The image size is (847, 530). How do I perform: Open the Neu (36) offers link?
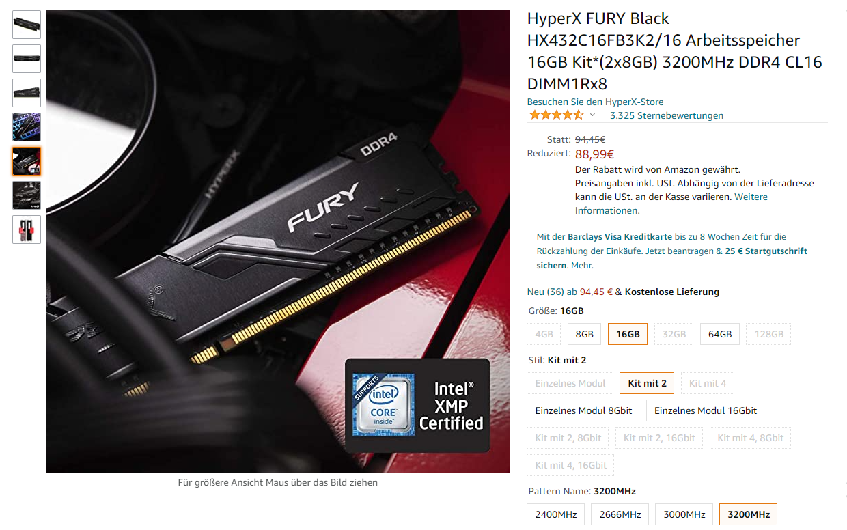tap(546, 292)
